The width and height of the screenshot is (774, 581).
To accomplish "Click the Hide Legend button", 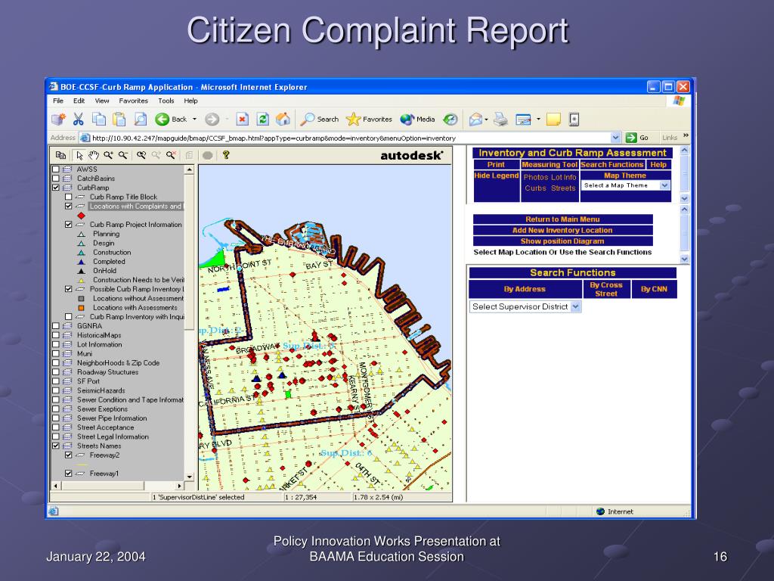I will (x=496, y=176).
